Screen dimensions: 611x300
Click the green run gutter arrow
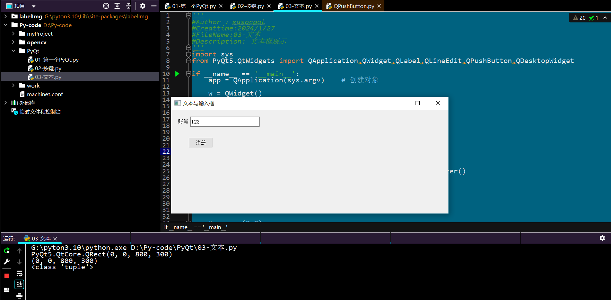(x=177, y=74)
